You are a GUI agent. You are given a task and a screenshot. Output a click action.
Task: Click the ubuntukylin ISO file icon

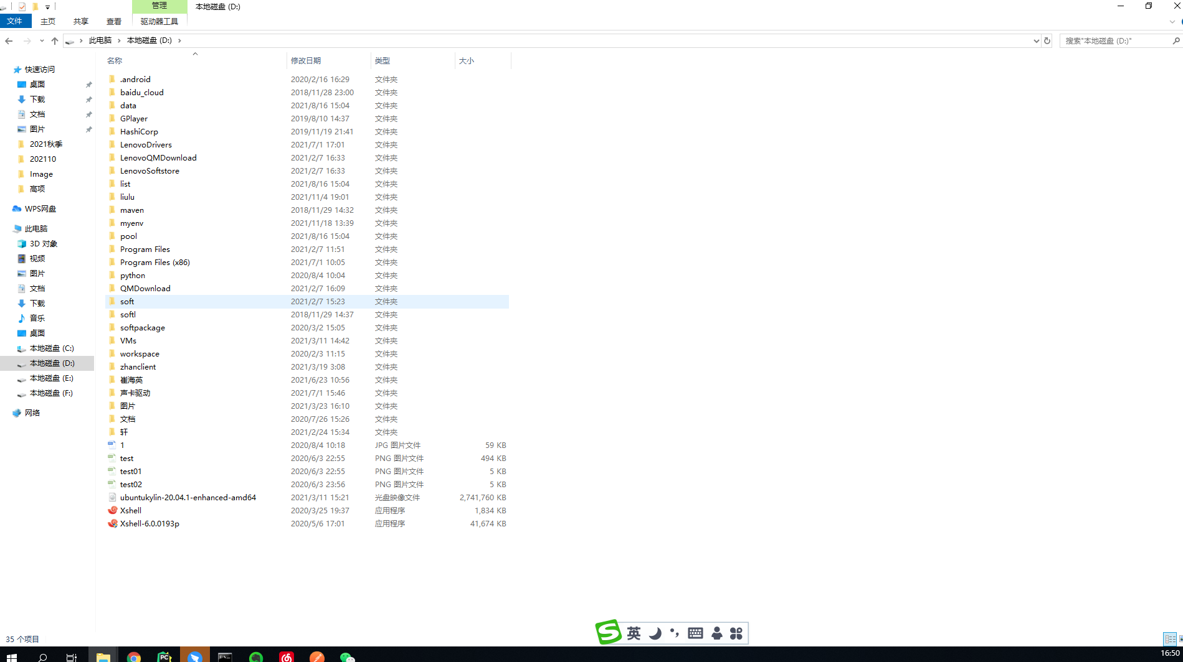click(x=112, y=497)
